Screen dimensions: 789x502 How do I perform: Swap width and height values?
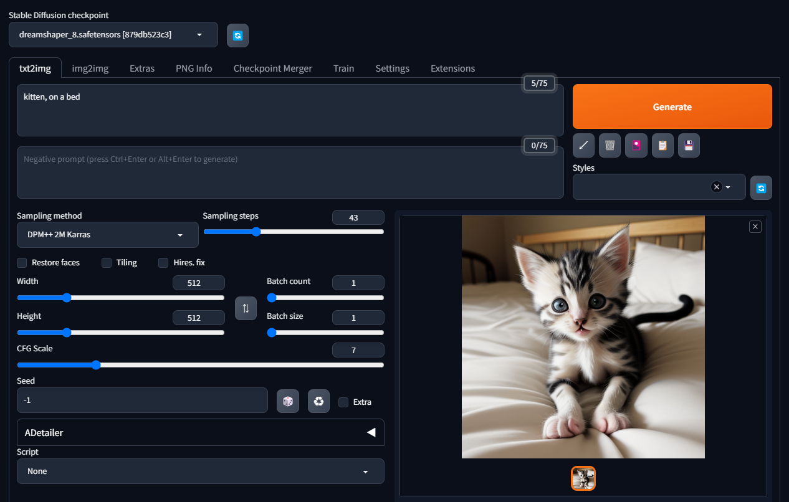tap(246, 308)
